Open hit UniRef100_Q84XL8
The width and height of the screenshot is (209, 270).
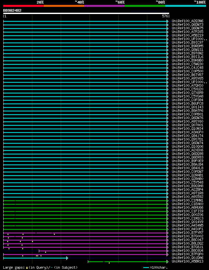[187, 168]
